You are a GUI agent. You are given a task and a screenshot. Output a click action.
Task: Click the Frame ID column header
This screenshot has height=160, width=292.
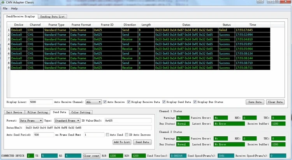coord(107,25)
